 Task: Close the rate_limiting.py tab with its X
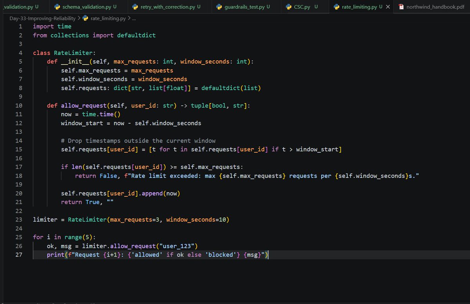[x=388, y=7]
